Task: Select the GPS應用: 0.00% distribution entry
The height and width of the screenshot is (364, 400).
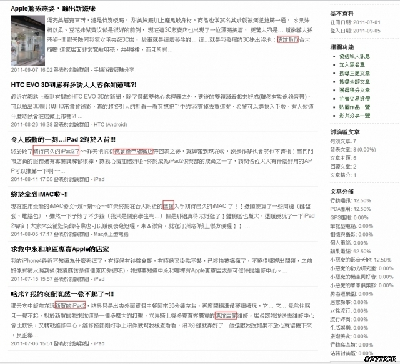Action: 349,218
